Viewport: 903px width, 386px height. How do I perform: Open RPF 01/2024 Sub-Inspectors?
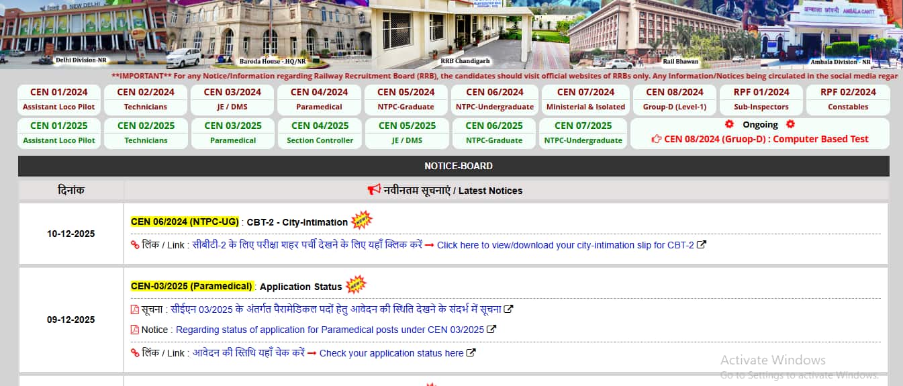(x=761, y=99)
